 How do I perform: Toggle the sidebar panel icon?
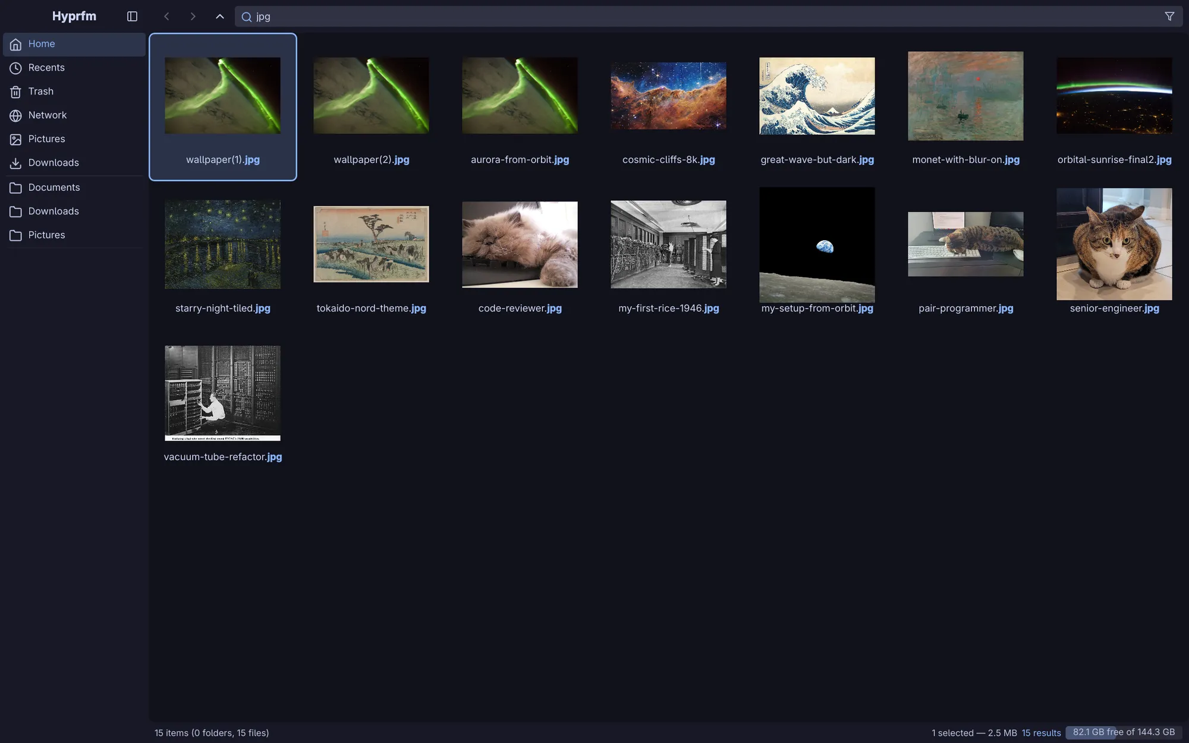(x=132, y=17)
